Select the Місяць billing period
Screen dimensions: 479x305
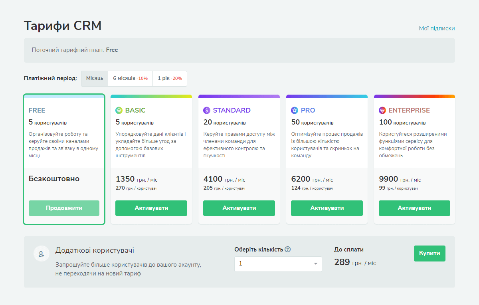[x=94, y=78]
